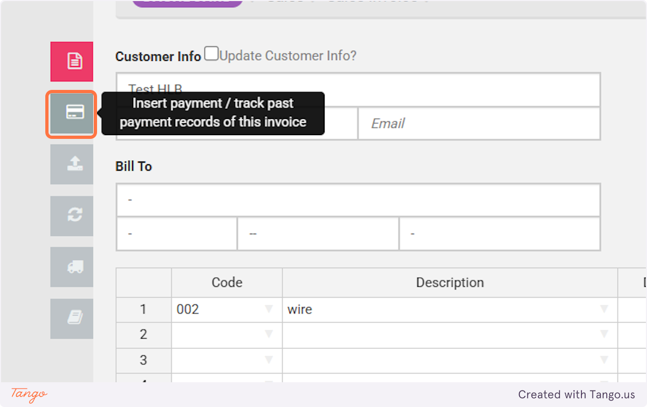647x407 pixels.
Task: Open Description dropdown arrow in row 1
Action: (x=604, y=310)
